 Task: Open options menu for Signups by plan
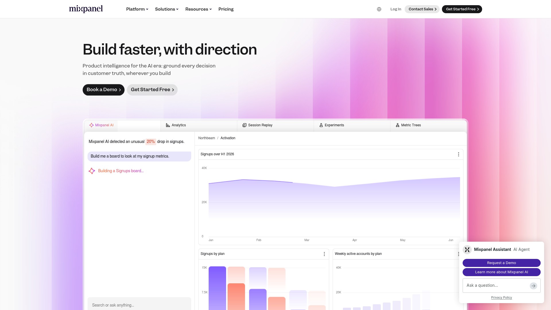tap(324, 254)
